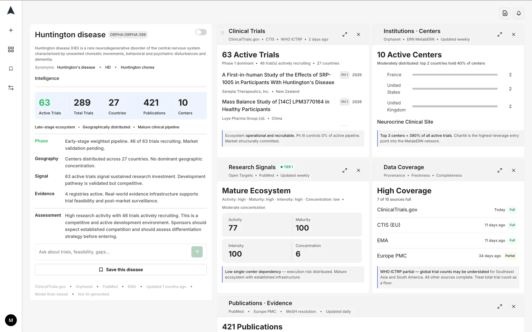Click the PH 1 badge on SRP-1005 trial
The width and height of the screenshot is (532, 332).
tap(345, 75)
